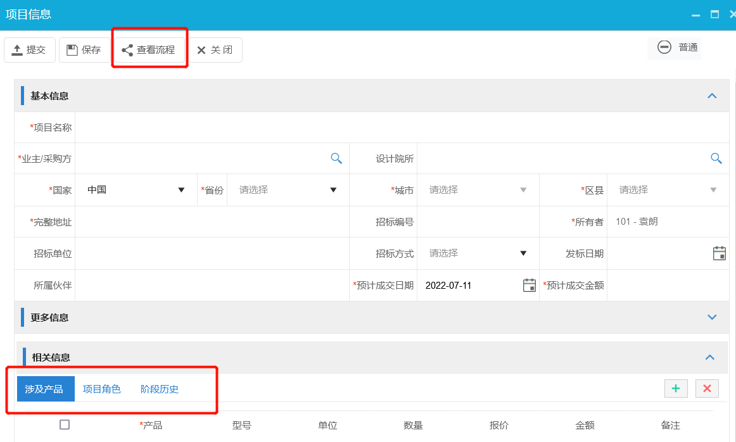The width and height of the screenshot is (736, 442).
Task: Click the green plus add row icon
Action: (676, 389)
